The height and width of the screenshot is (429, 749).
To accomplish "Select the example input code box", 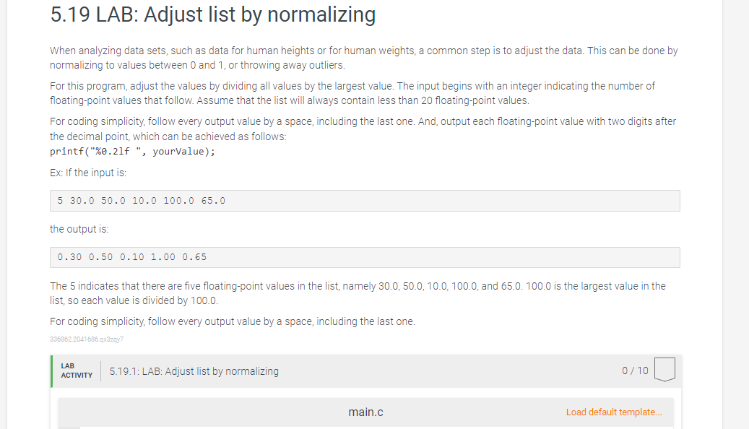I will pos(365,200).
